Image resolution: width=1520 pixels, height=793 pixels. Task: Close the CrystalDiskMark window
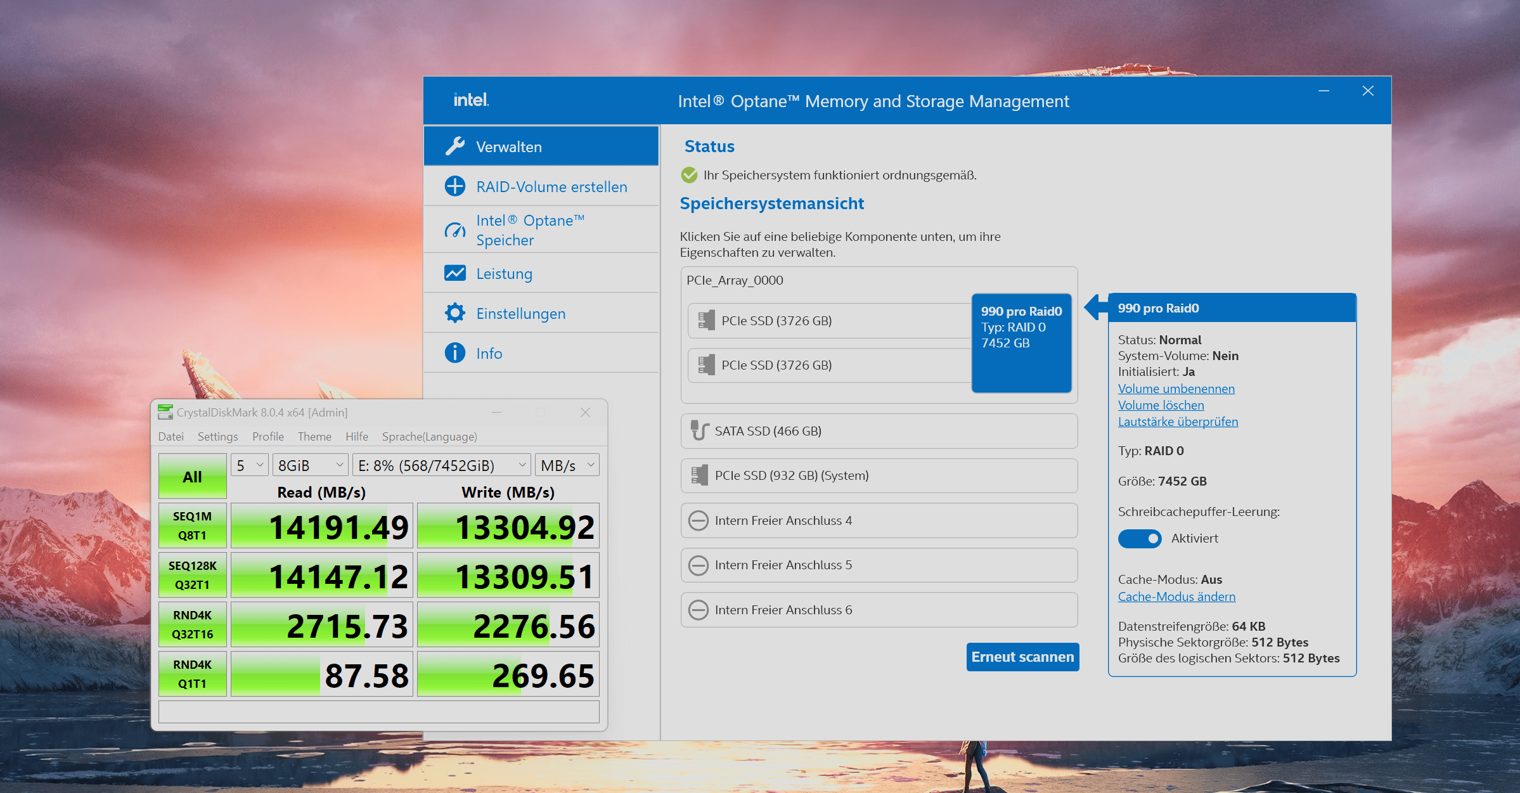585,413
